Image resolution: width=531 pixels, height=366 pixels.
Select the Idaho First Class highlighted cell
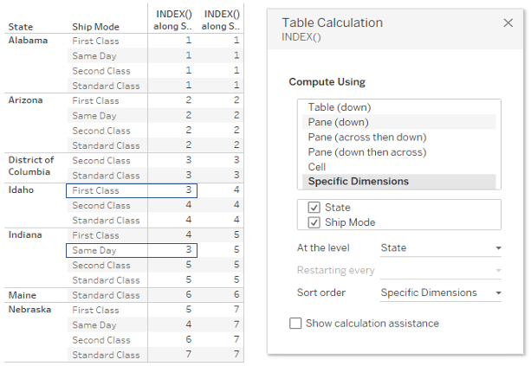point(132,190)
